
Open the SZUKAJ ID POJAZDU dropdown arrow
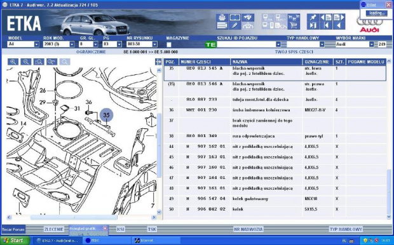point(278,44)
